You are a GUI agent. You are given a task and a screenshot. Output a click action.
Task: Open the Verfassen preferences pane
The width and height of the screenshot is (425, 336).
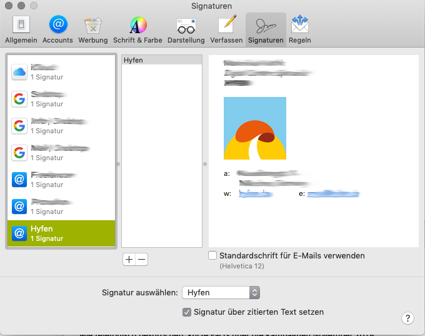pos(226,29)
